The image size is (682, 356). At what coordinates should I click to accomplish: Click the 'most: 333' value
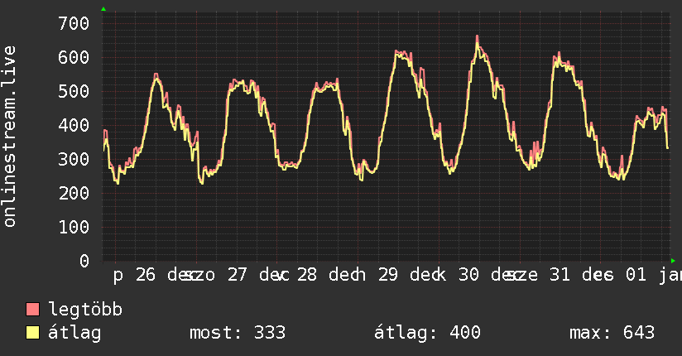tap(238, 333)
